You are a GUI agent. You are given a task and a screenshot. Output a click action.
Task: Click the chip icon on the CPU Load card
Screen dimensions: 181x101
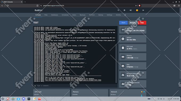pos(123,48)
